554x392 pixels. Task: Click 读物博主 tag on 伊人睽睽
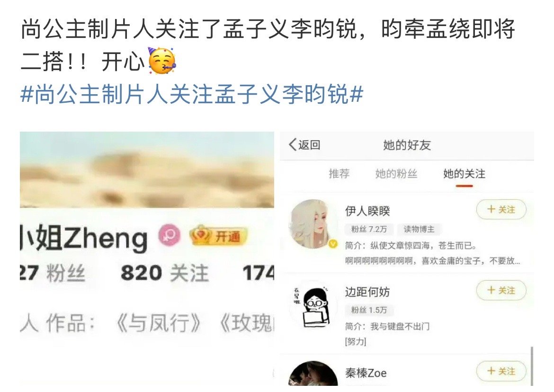click(419, 229)
